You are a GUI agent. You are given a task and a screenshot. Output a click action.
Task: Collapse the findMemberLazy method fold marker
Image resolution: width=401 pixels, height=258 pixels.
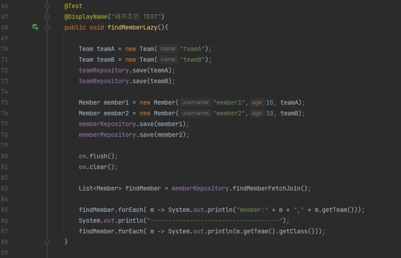(x=47, y=27)
